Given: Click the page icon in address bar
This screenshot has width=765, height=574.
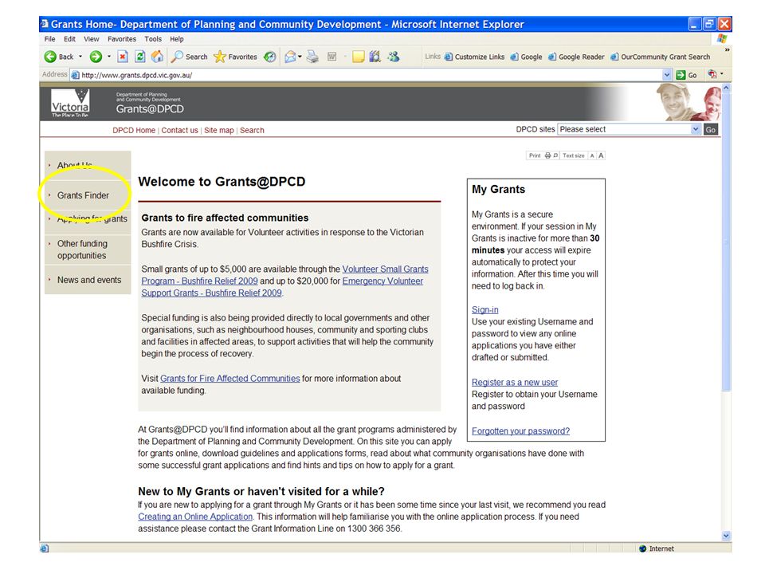Looking at the screenshot, I should pyautogui.click(x=75, y=75).
